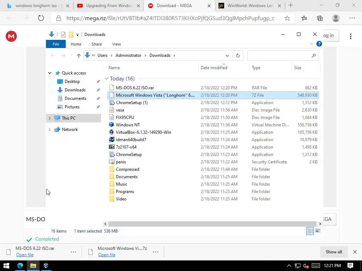Refresh the browser page

tap(41, 18)
